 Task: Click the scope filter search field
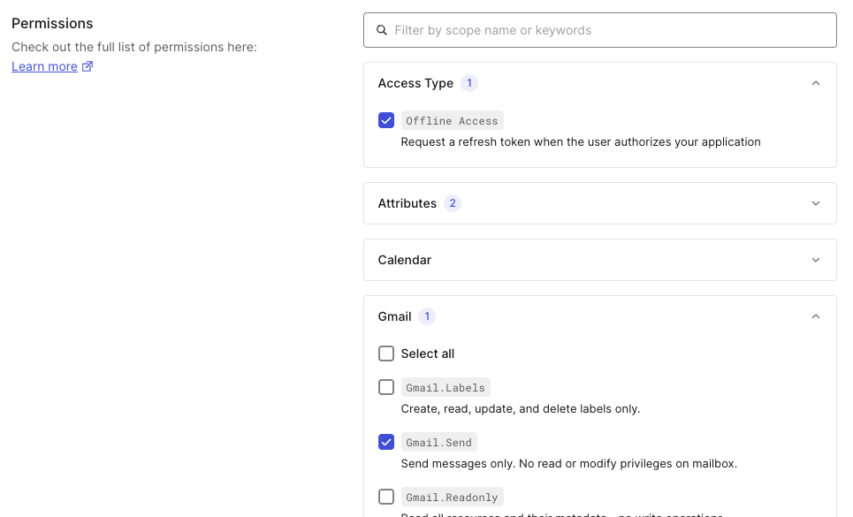[x=600, y=29]
